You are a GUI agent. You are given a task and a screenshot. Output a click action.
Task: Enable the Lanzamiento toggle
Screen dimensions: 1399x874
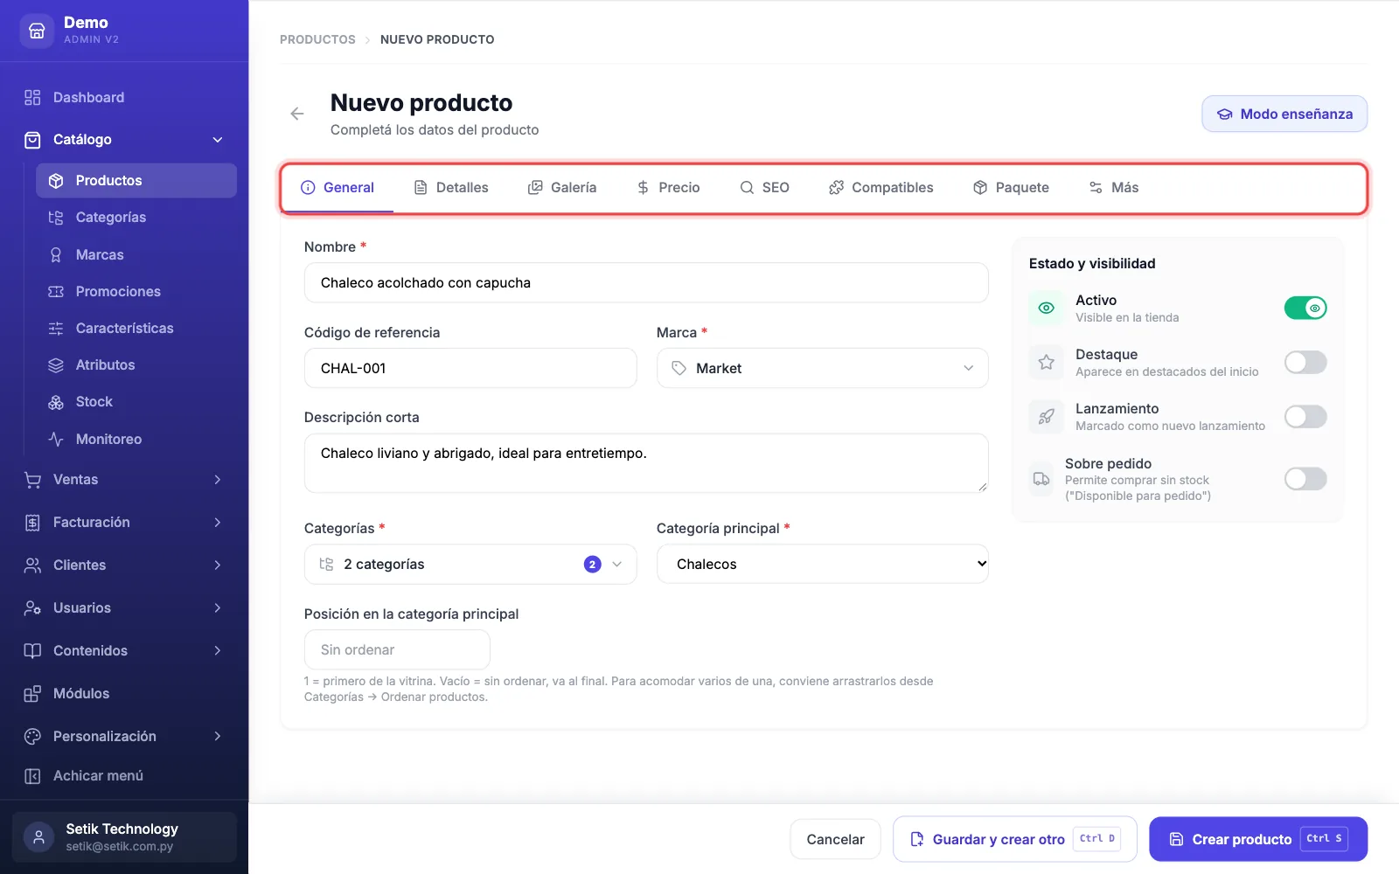click(1305, 416)
